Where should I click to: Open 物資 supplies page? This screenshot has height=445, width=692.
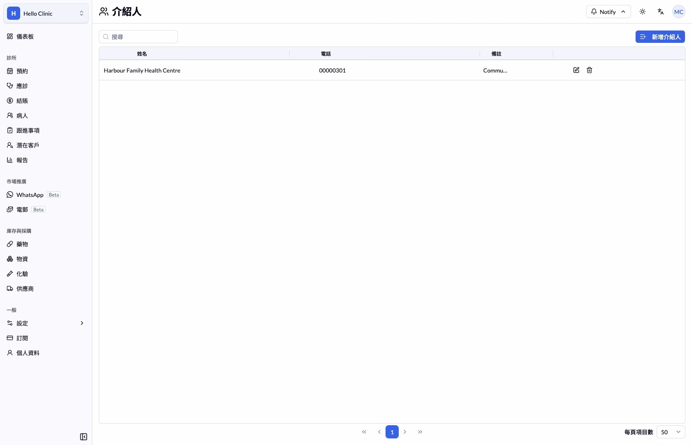(46, 259)
